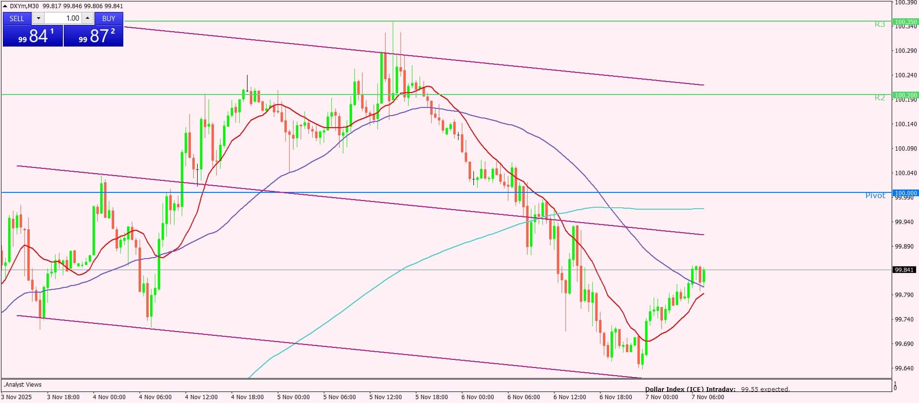Screen dimensions: 919x403
Task: Decrease trade volume with the down arrow
Action: pyautogui.click(x=39, y=19)
